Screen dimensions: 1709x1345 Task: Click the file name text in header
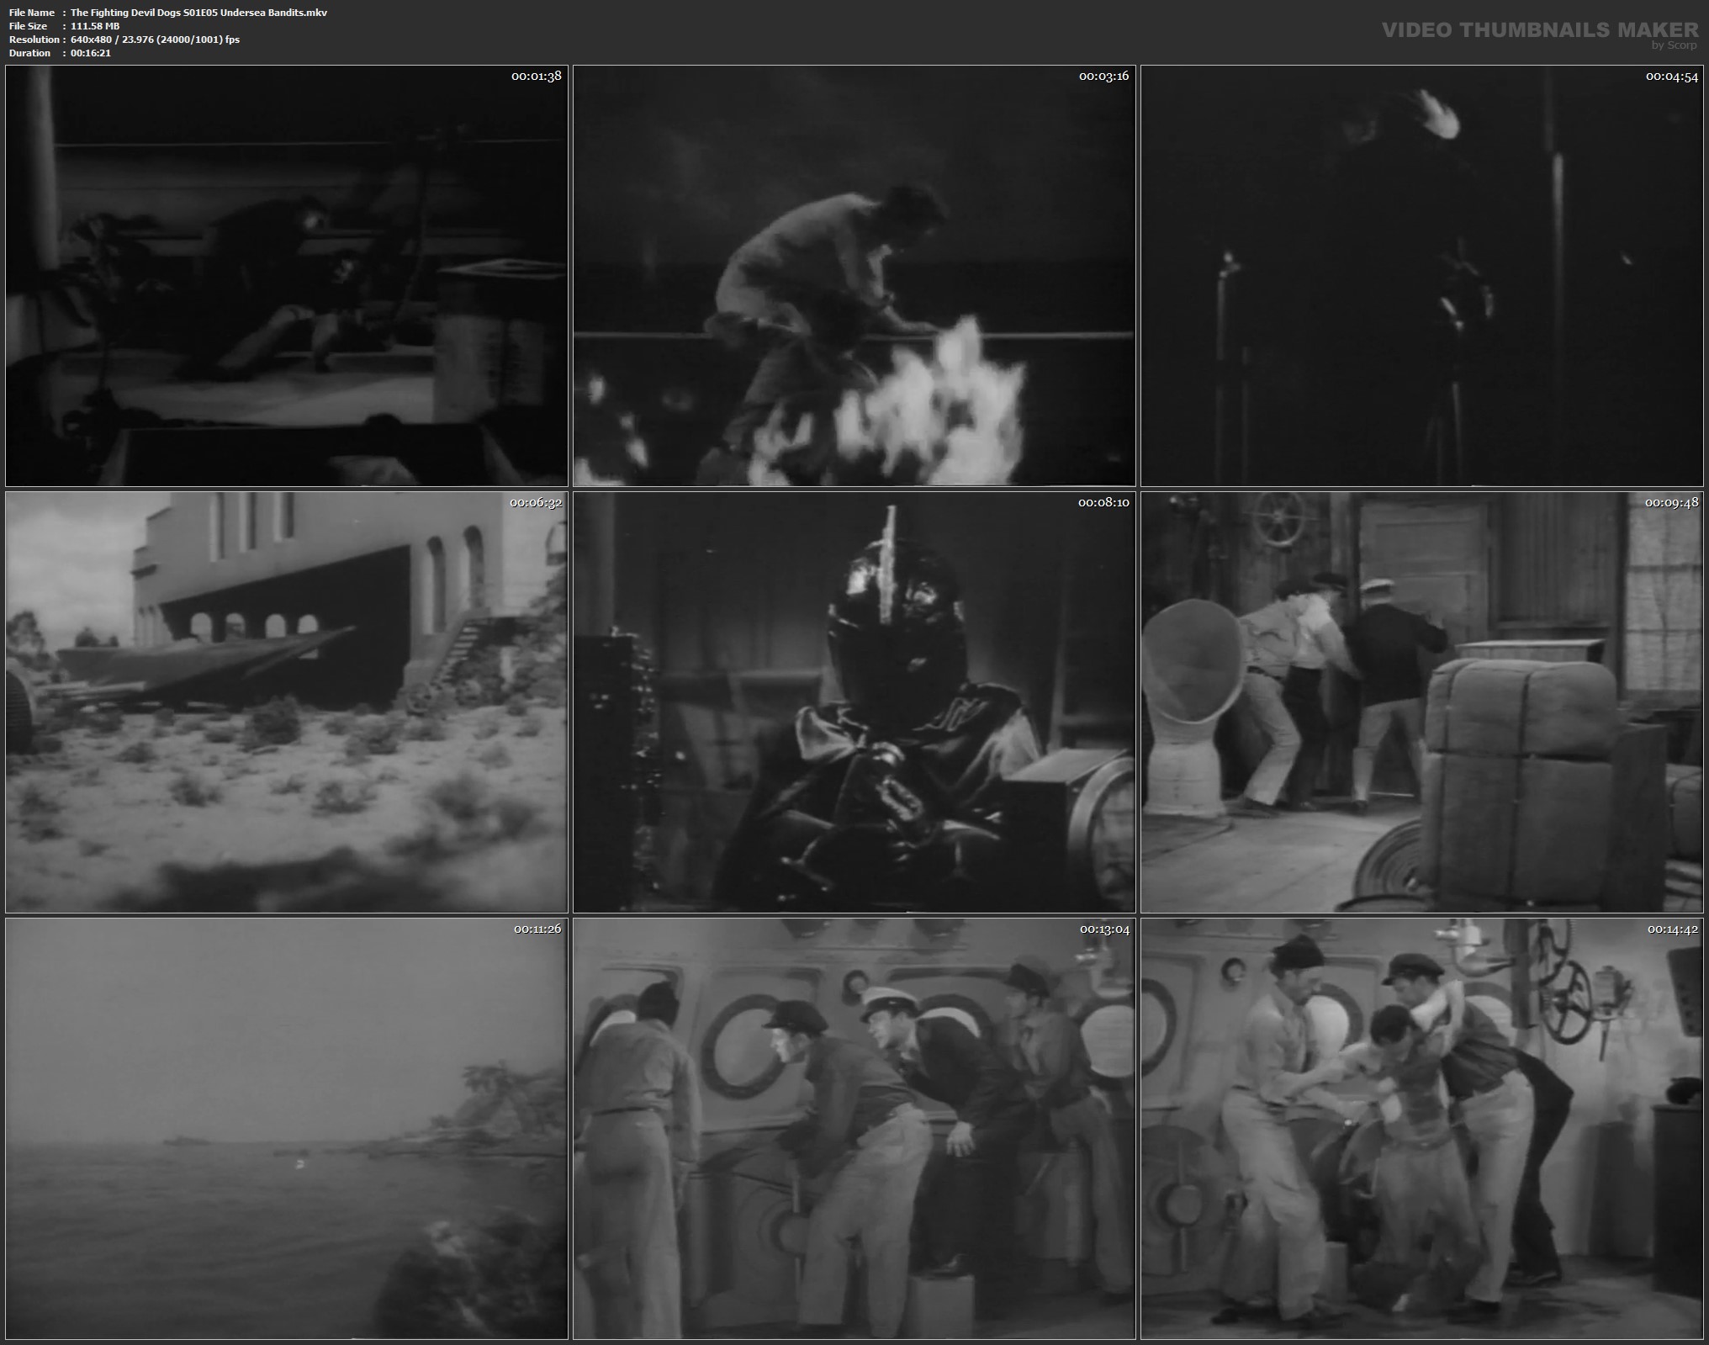point(198,13)
